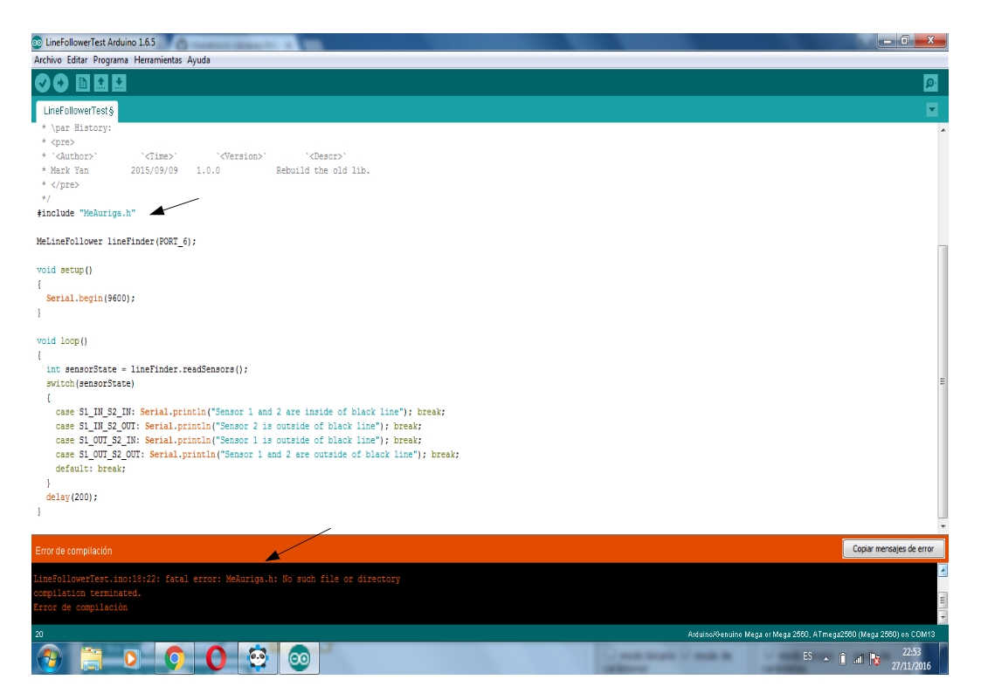Click the Show Desktop strip at taskbar end
981x693 pixels.
click(x=944, y=659)
